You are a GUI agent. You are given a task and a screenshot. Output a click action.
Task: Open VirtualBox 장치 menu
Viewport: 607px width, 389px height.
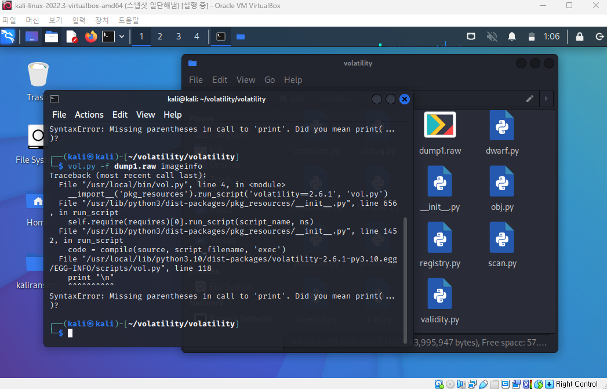102,20
